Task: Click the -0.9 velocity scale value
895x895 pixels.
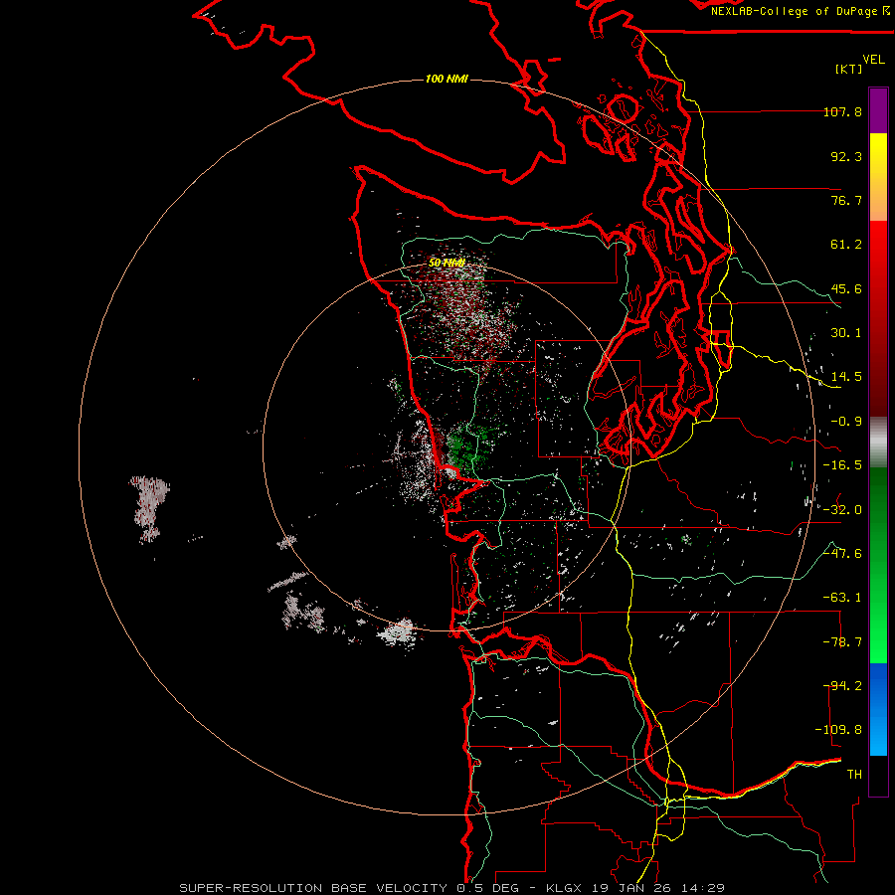Action: (846, 422)
